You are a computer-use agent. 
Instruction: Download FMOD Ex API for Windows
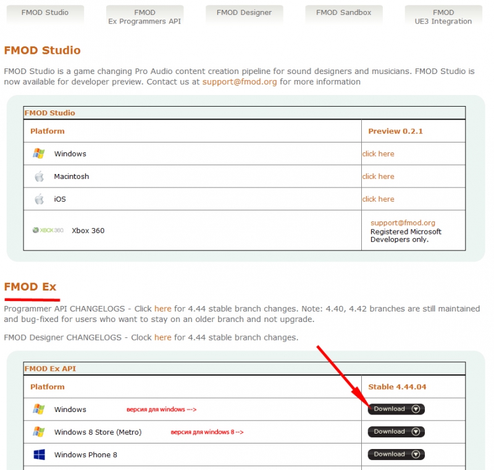396,409
